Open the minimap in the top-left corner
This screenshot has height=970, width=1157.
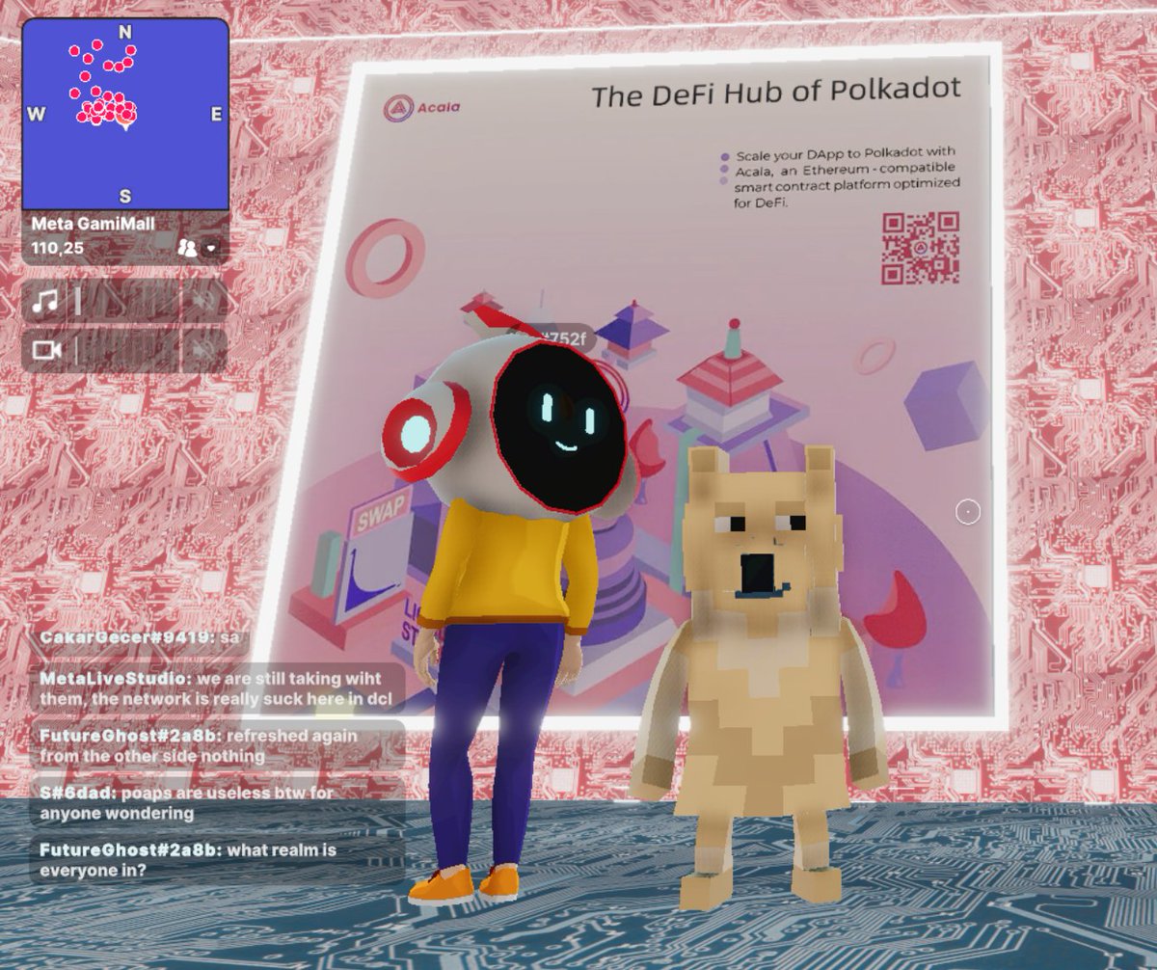tap(125, 114)
